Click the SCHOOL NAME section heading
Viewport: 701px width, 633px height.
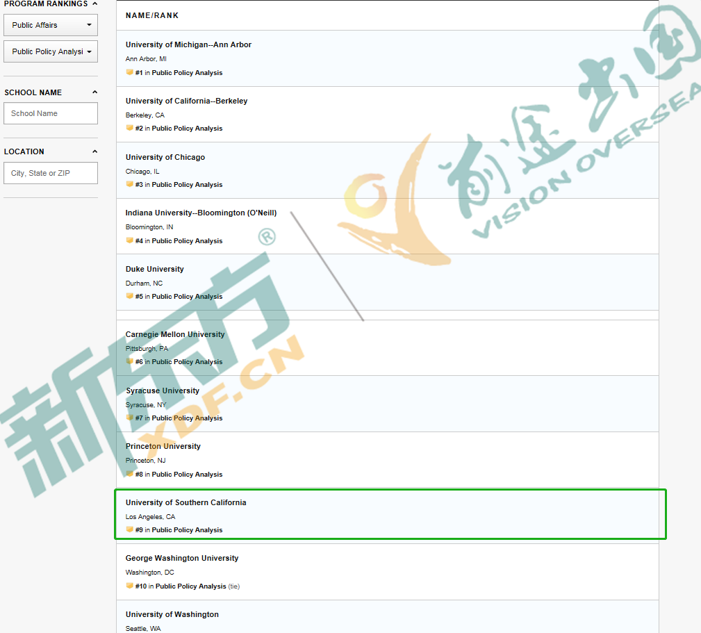(33, 92)
